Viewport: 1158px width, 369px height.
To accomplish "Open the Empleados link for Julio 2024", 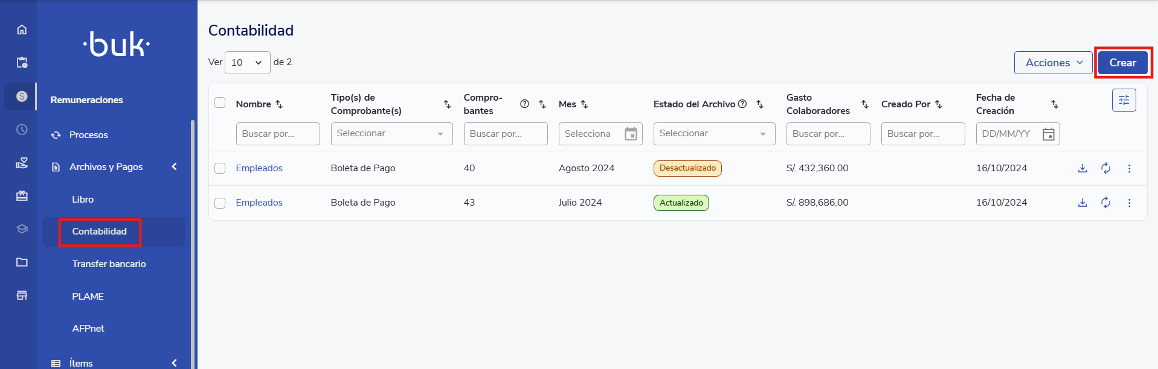I will (x=259, y=203).
